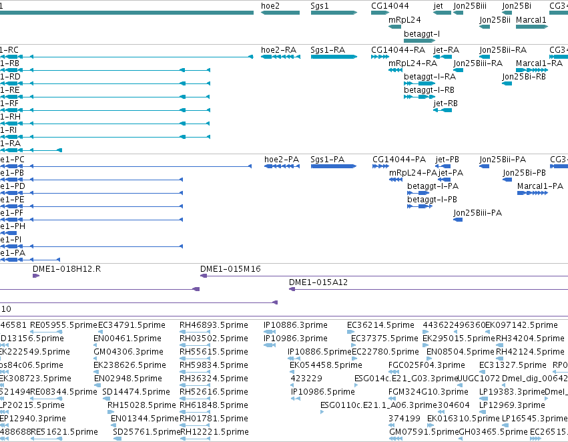
Task: Click the Jon25Bi-PB protein label
Action: [x=524, y=173]
